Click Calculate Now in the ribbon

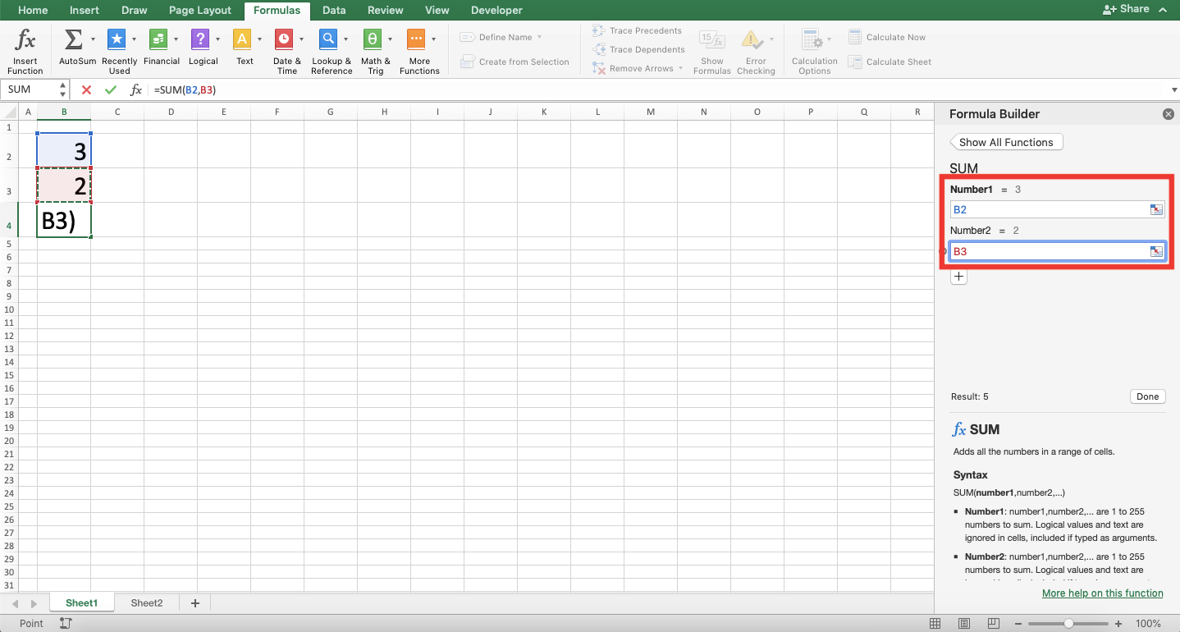click(x=894, y=36)
